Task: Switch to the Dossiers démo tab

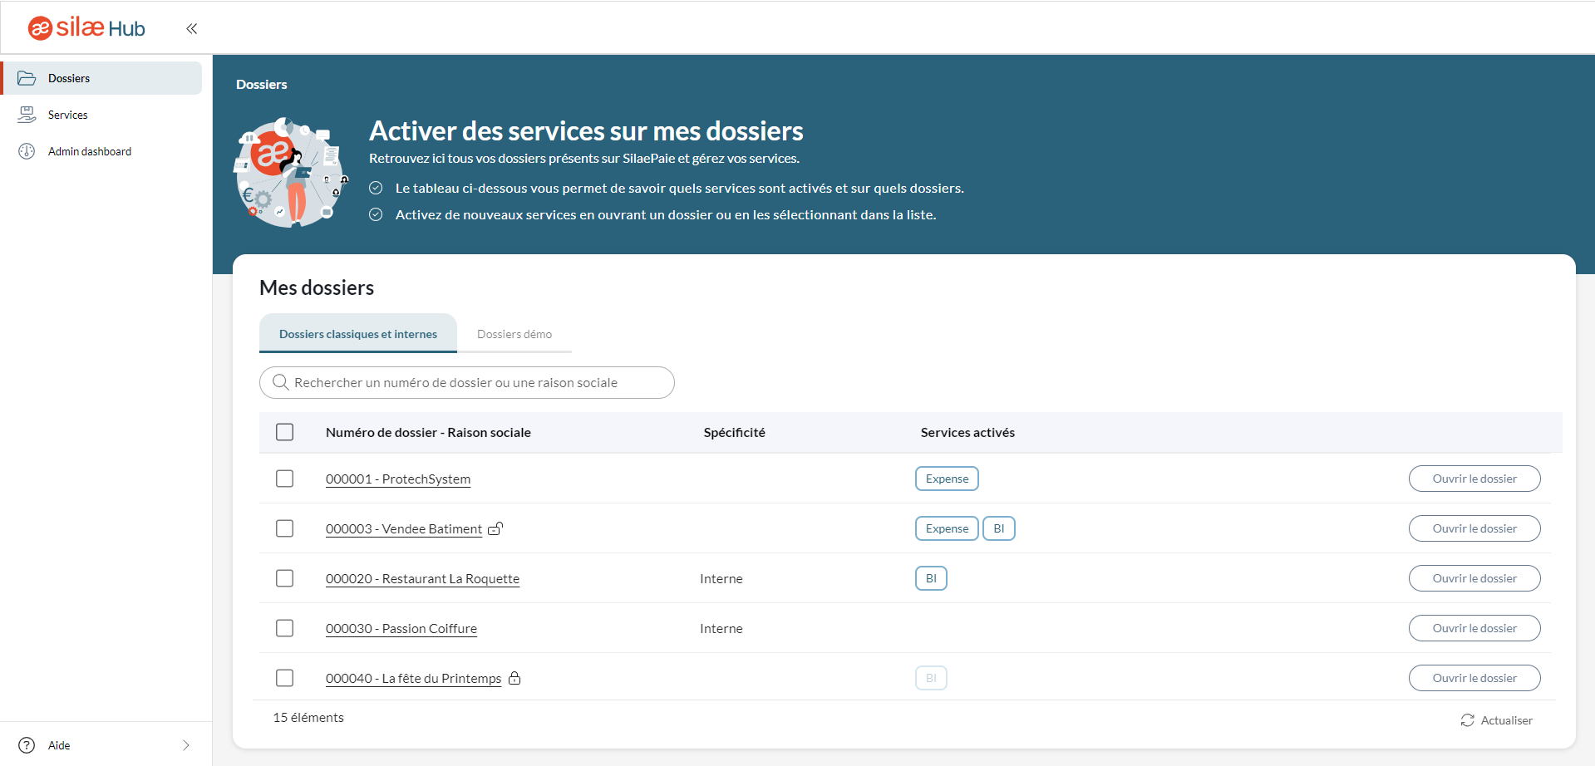Action: (514, 334)
